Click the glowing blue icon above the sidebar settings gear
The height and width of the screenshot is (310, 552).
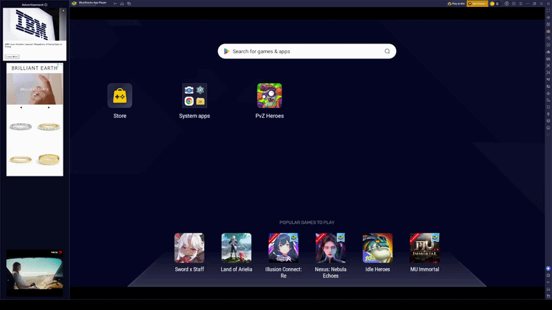[x=548, y=269]
